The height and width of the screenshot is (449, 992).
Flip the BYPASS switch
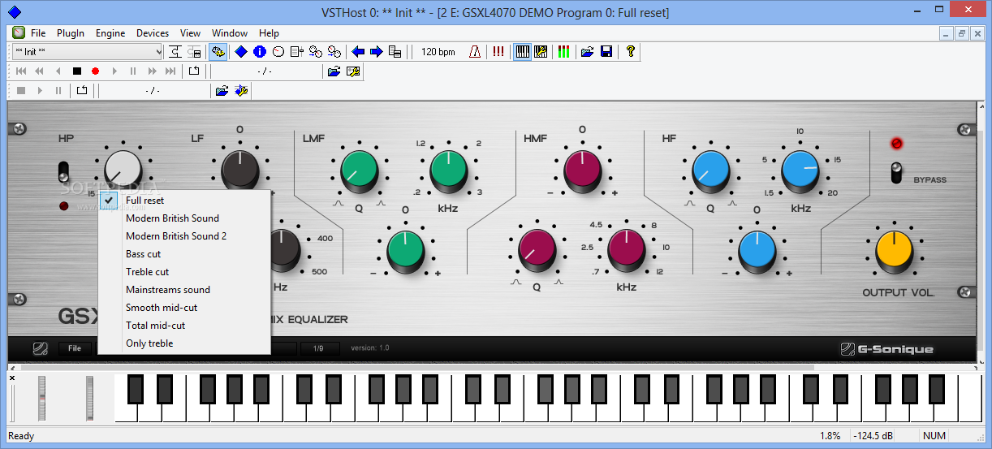(896, 173)
